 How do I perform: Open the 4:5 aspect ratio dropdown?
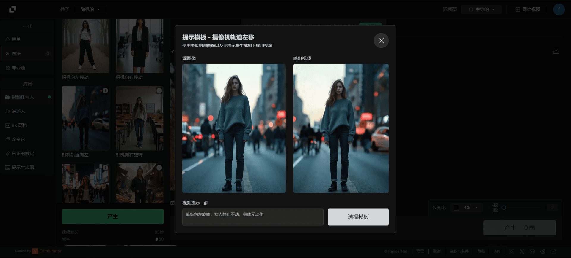[x=466, y=208]
